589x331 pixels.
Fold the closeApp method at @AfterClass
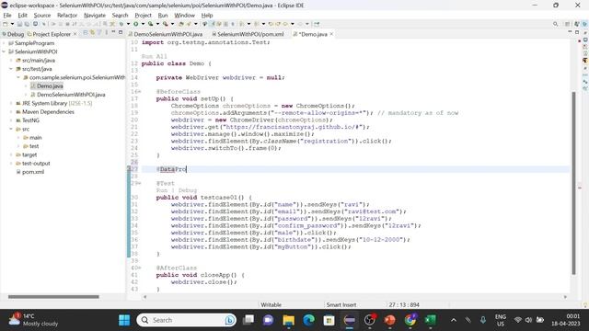[x=140, y=268]
